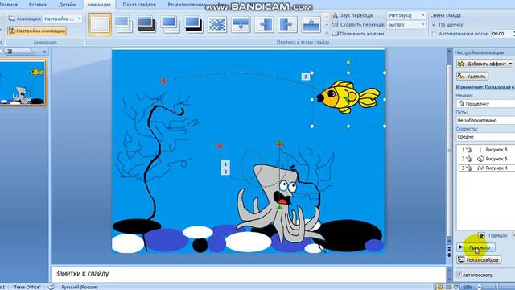This screenshot has width=515, height=290.
Task: Open the Дизайн ribbon tab
Action: 67,5
